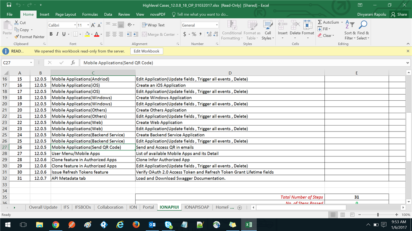Open Chrome from the taskbar
The height and width of the screenshot is (231, 412).
[x=56, y=225]
